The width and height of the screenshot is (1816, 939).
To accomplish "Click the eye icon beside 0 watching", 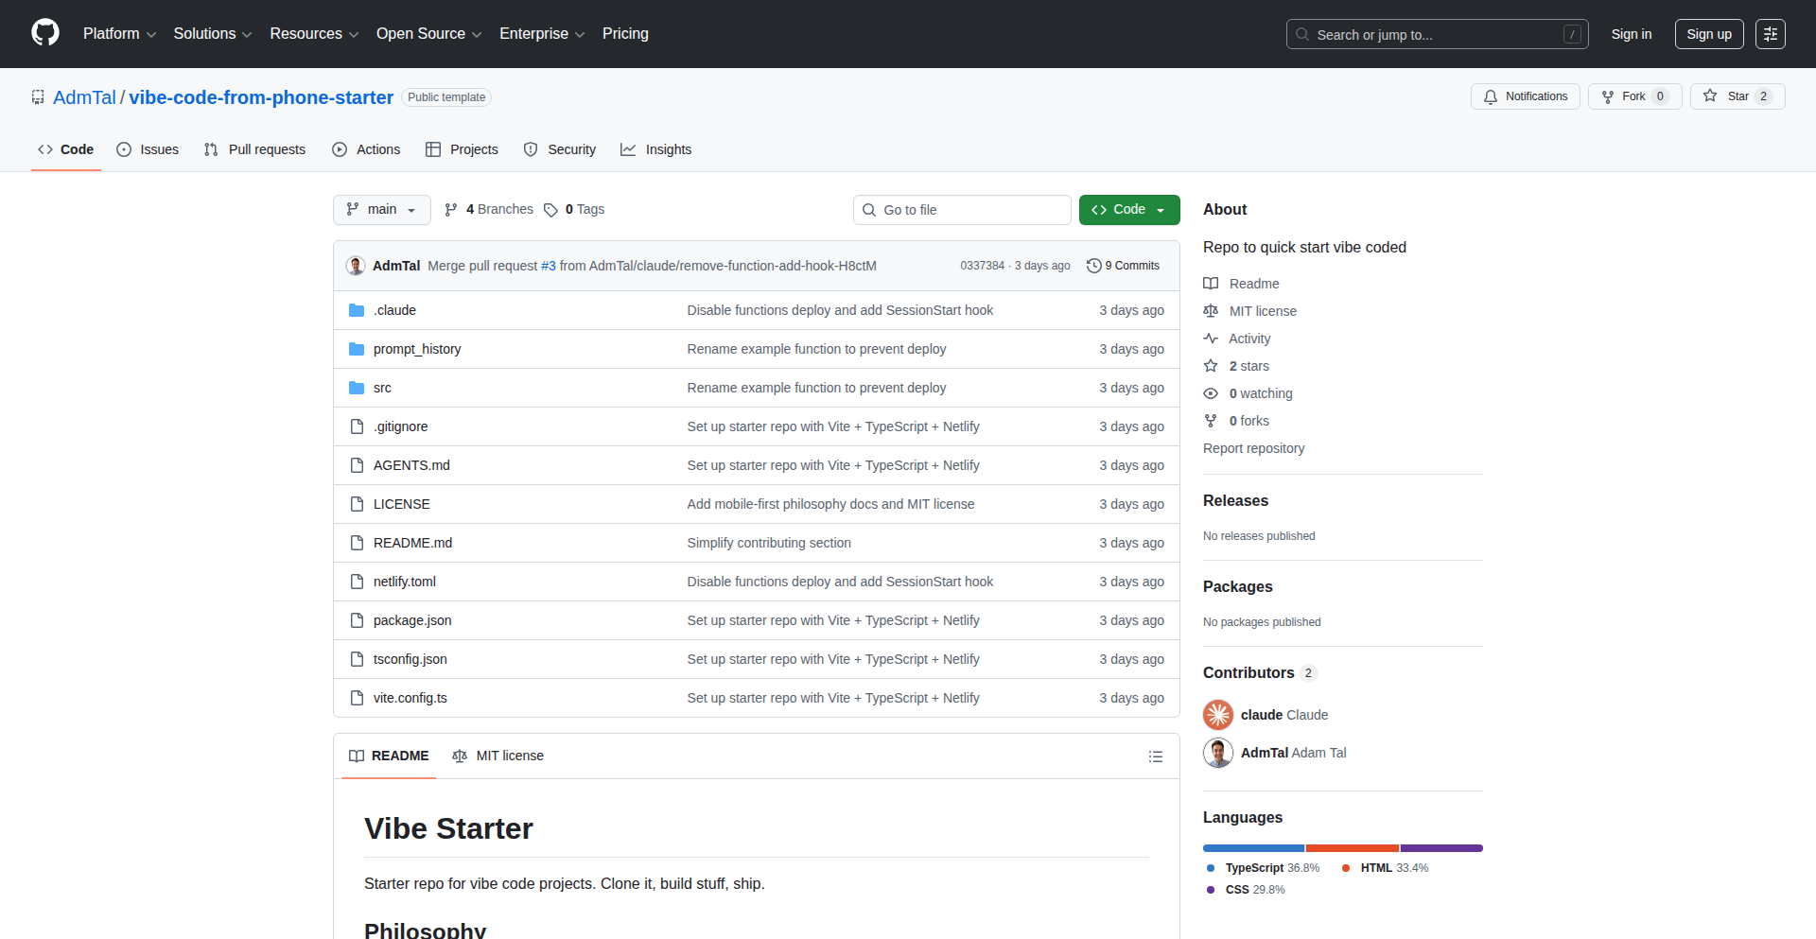I will [x=1211, y=393].
